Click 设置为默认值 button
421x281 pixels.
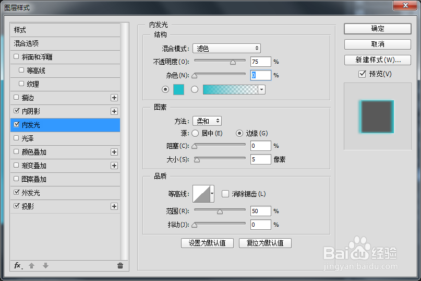tap(207, 243)
